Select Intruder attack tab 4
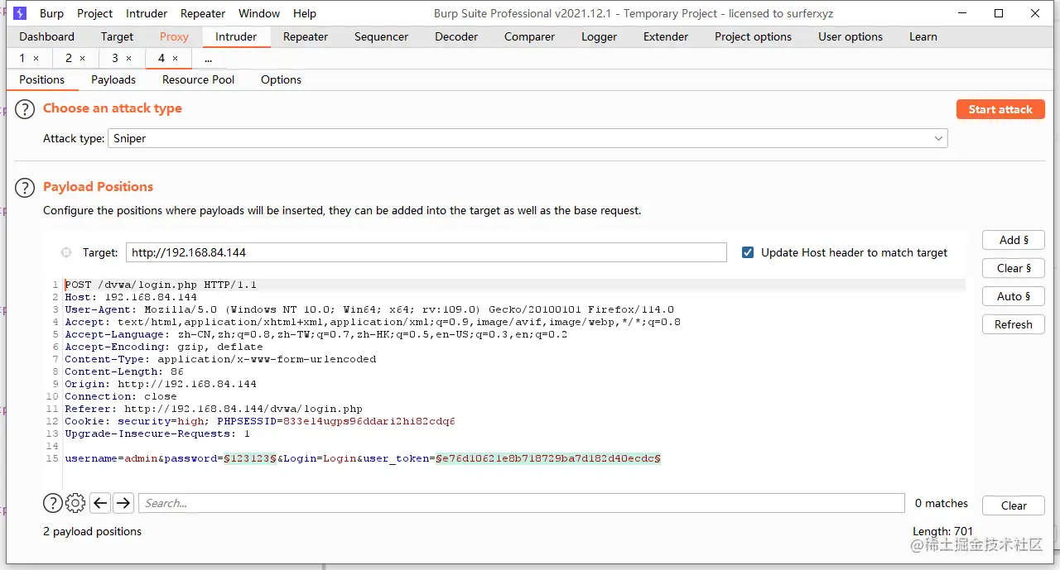This screenshot has height=570, width=1060. pos(161,58)
